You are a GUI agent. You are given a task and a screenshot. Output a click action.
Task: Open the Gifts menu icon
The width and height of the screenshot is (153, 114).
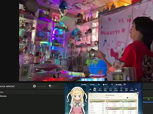click(x=111, y=89)
